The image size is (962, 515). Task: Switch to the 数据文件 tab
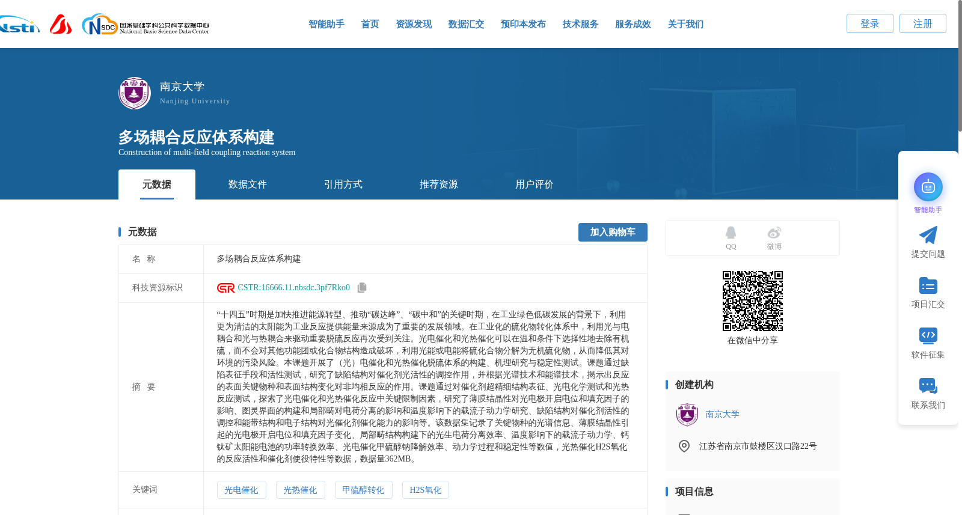coord(248,184)
